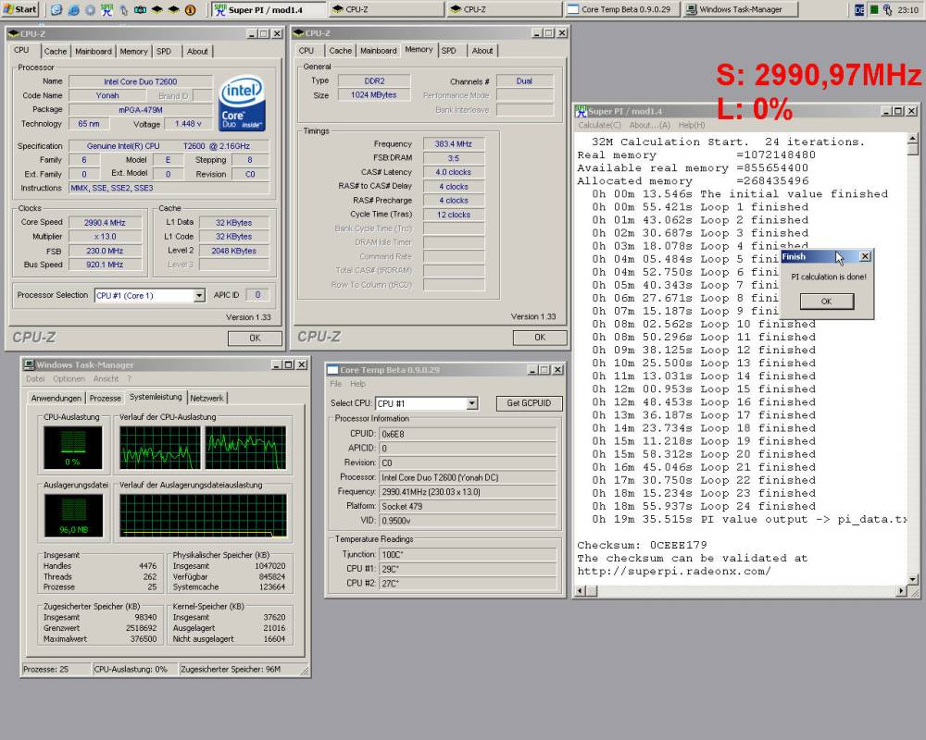Close the Finish dialog
This screenshot has width=926, height=740.
[x=865, y=256]
